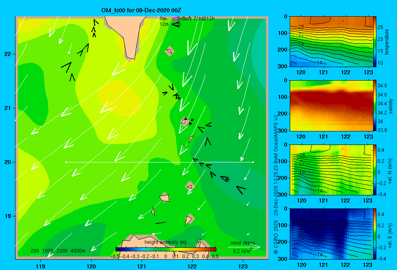This screenshot has height=270, width=397.
Task: Click the "26" contour label in the temperature plot
Action: [301, 27]
